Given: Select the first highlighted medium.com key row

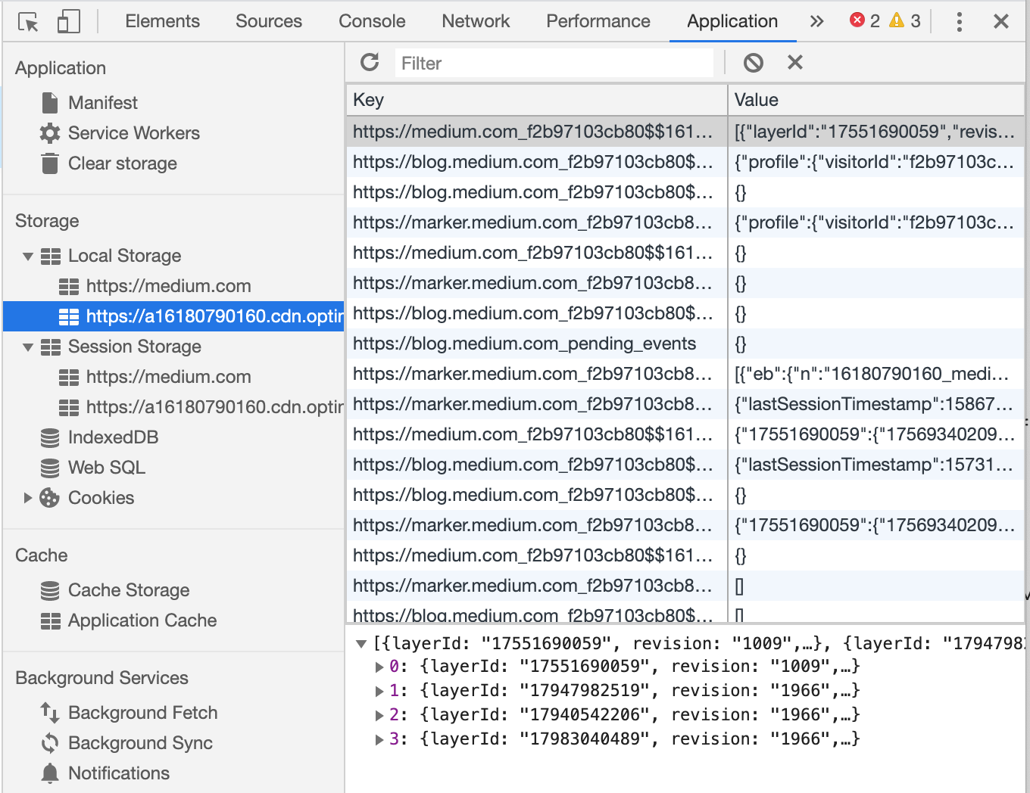Looking at the screenshot, I should [x=536, y=132].
